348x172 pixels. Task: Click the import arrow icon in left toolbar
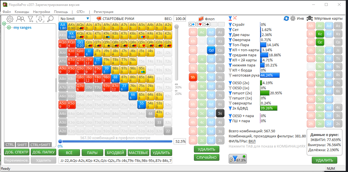pos(40,19)
